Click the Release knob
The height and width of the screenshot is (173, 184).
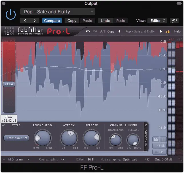coord(91,138)
